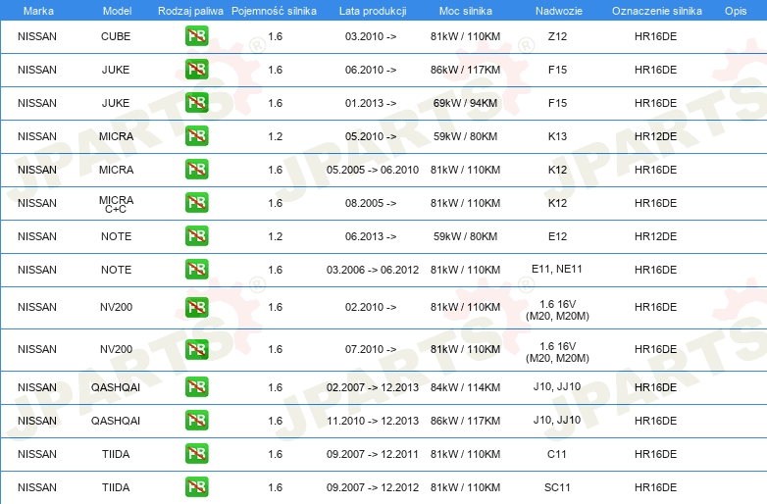Click fuel icon in MICRA C+C row
This screenshot has width=767, height=504.
(196, 202)
